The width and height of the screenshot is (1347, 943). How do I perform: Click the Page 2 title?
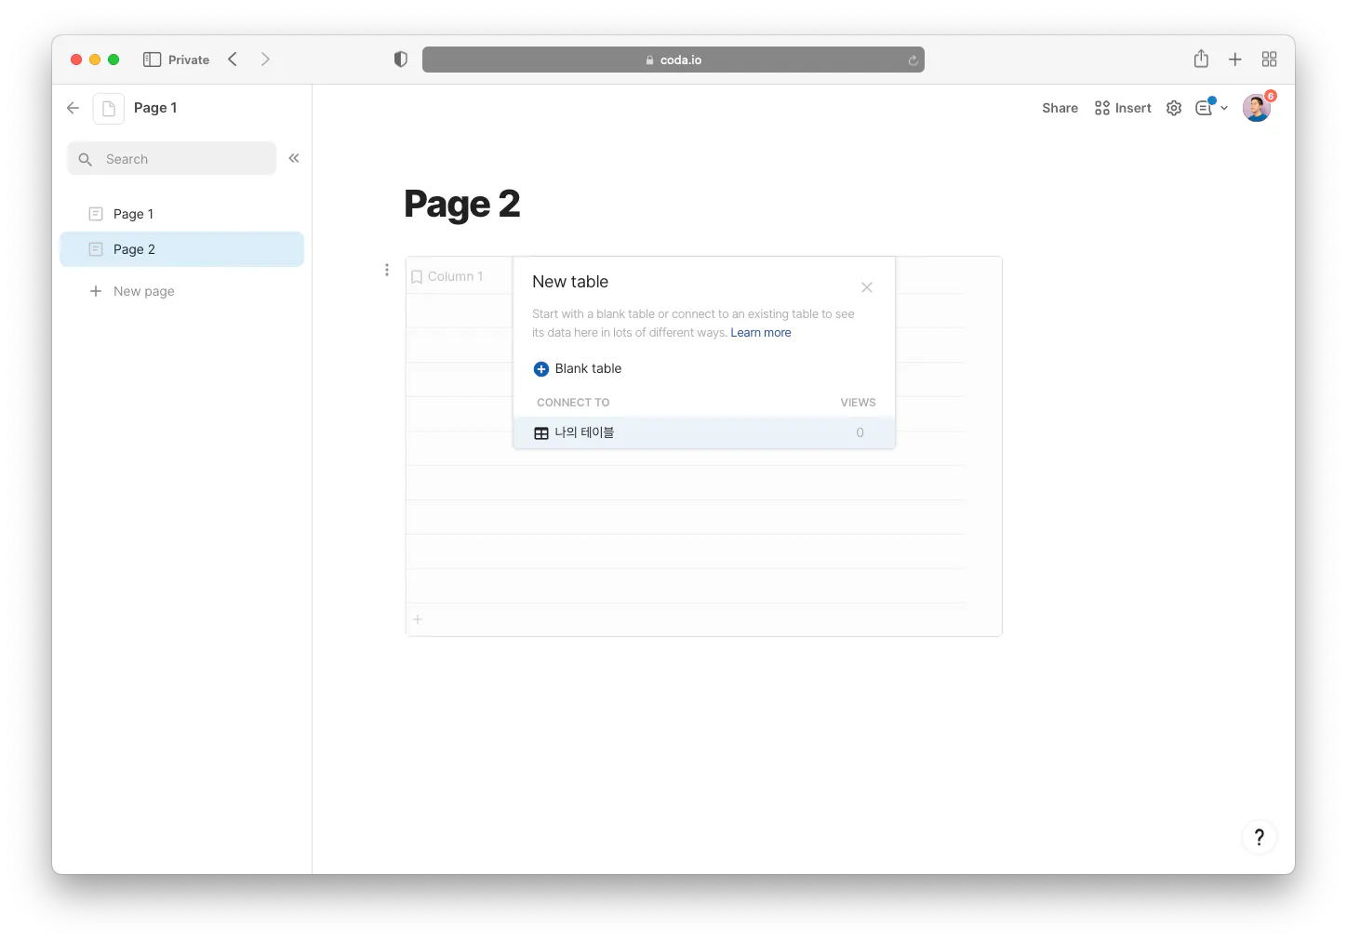pyautogui.click(x=462, y=205)
